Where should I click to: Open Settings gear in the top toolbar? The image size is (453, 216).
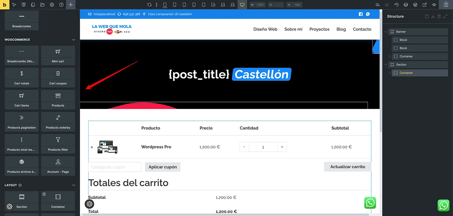tap(52, 5)
